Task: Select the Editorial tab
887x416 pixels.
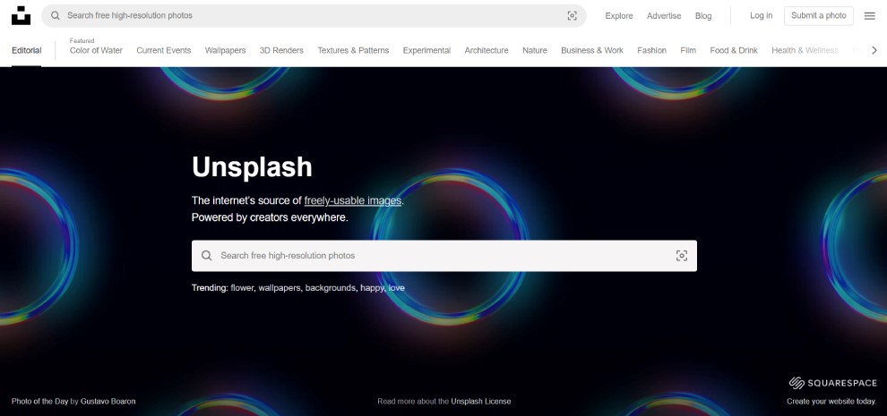Action: tap(26, 50)
